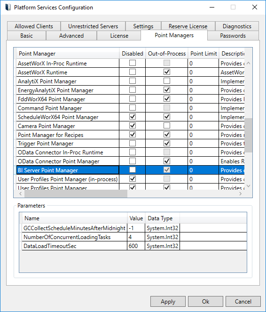Select the License tab
This screenshot has width=266, height=312.
coord(119,36)
